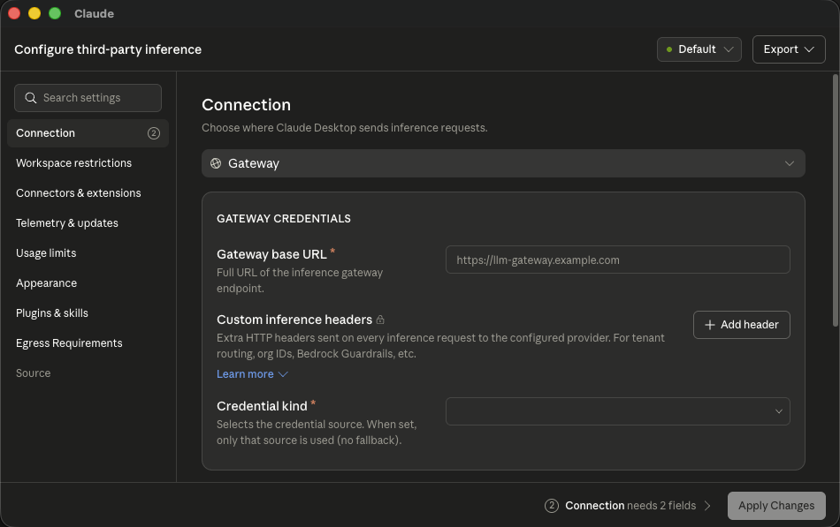Viewport: 840px width, 527px height.
Task: Go to Connectors & extensions
Action: click(78, 193)
